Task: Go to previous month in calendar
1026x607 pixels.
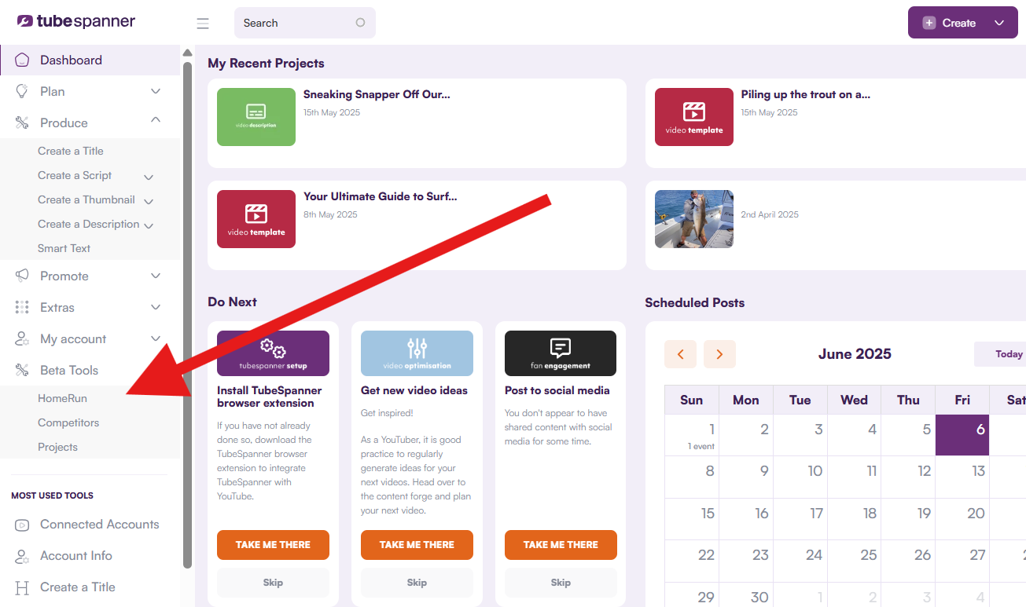Action: point(680,354)
